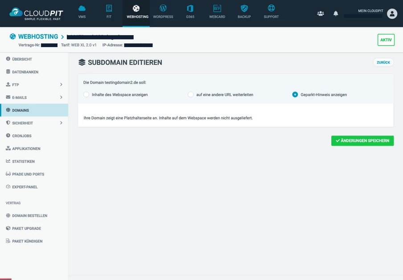The height and width of the screenshot is (280, 403).
Task: Open the Support lifebuoy icon
Action: click(x=271, y=8)
